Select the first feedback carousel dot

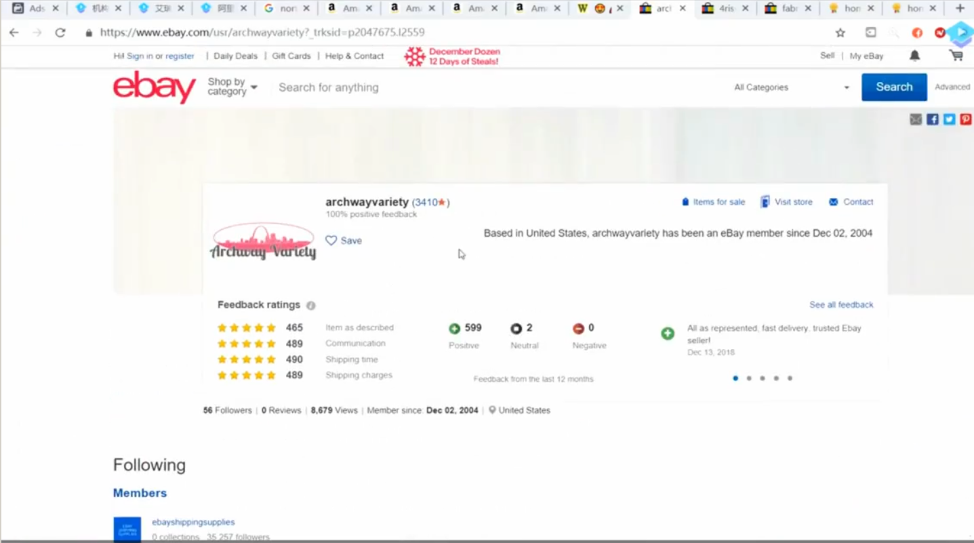pyautogui.click(x=735, y=378)
